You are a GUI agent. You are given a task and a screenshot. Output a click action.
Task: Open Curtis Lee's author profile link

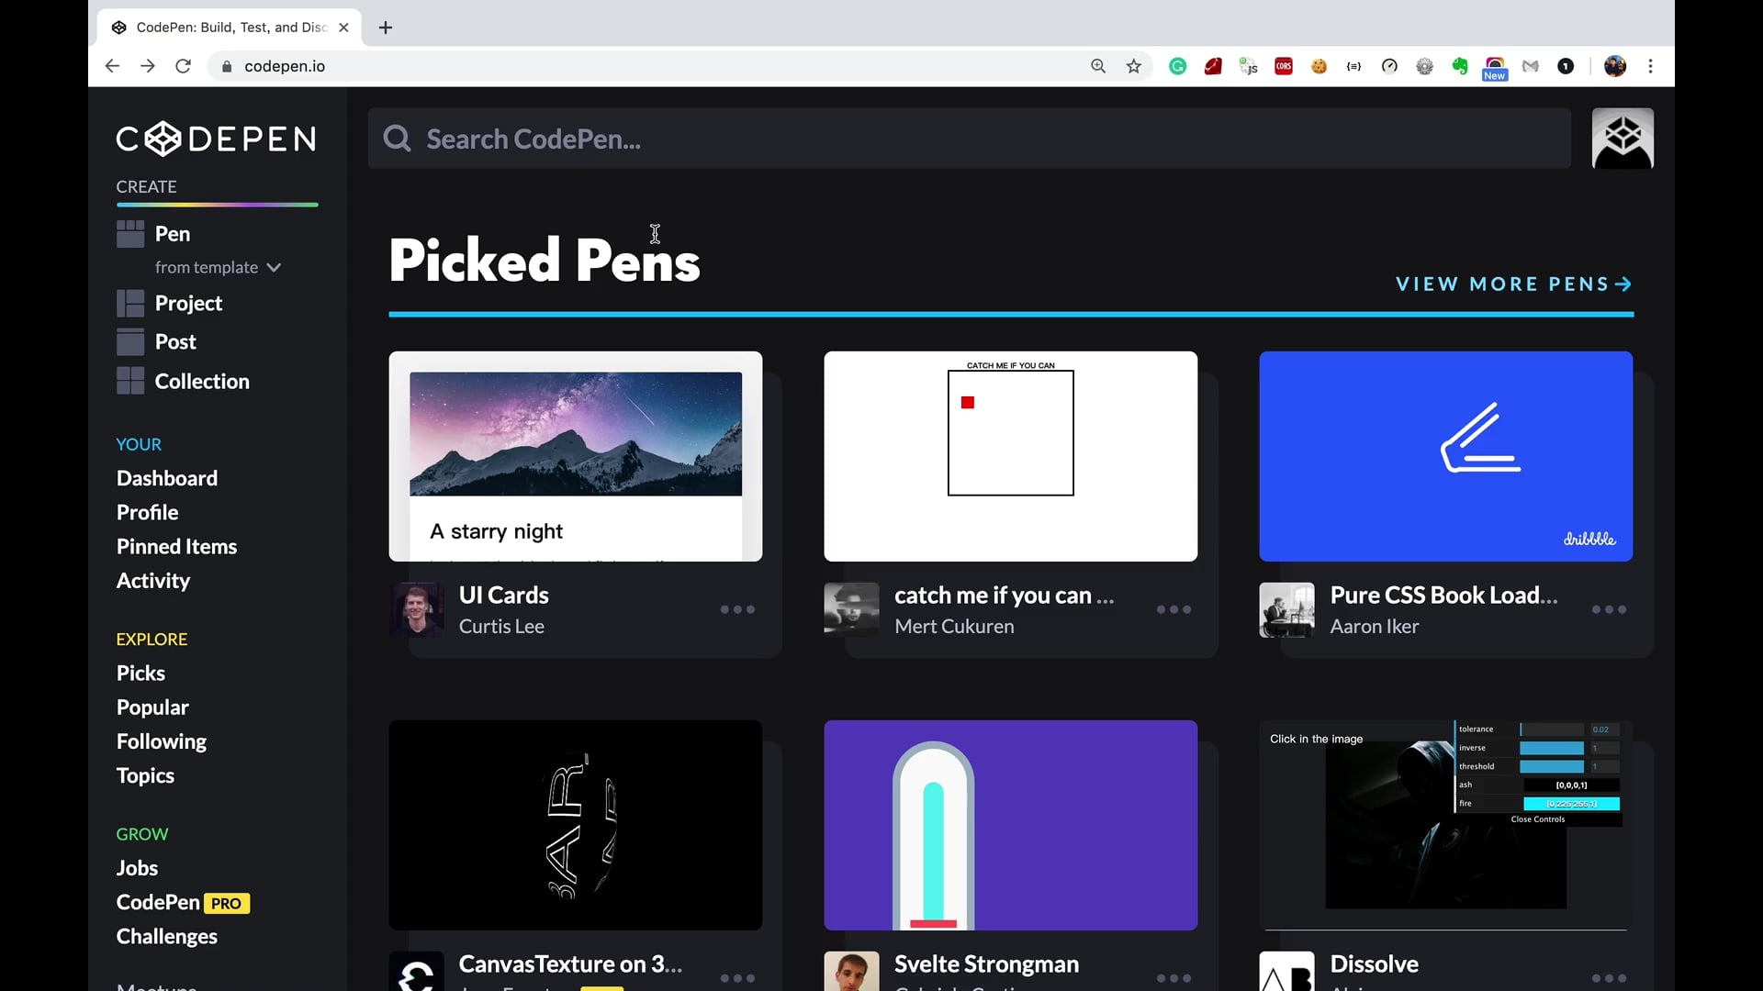click(x=501, y=627)
